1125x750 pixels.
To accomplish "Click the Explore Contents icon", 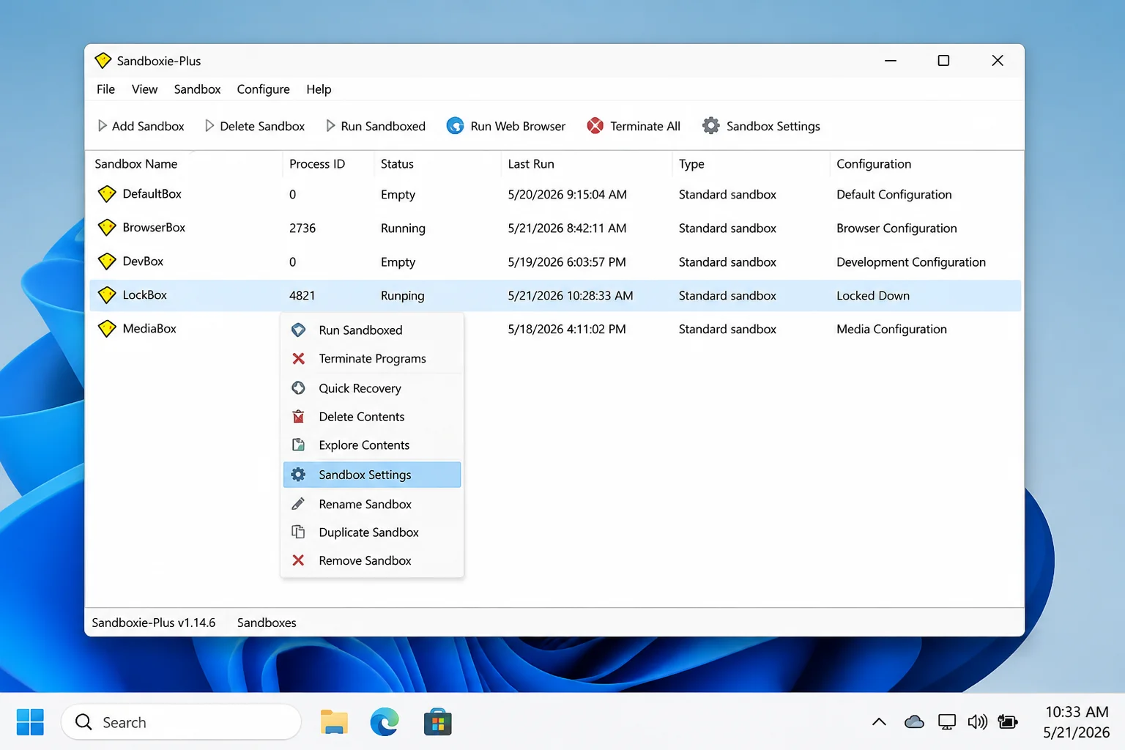I will [298, 445].
